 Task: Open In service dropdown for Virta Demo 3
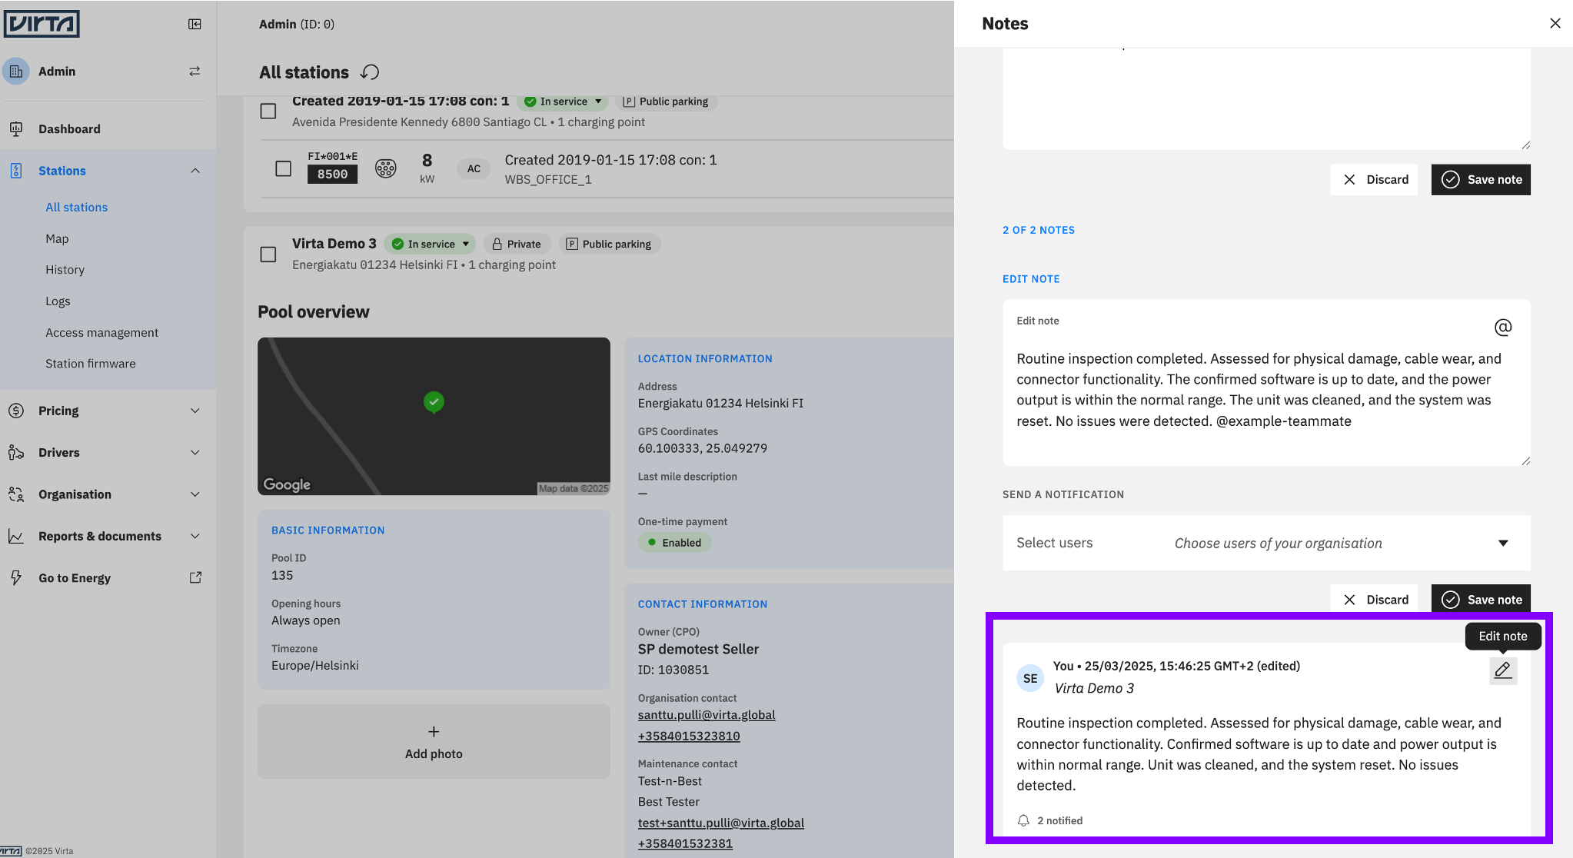coord(431,244)
